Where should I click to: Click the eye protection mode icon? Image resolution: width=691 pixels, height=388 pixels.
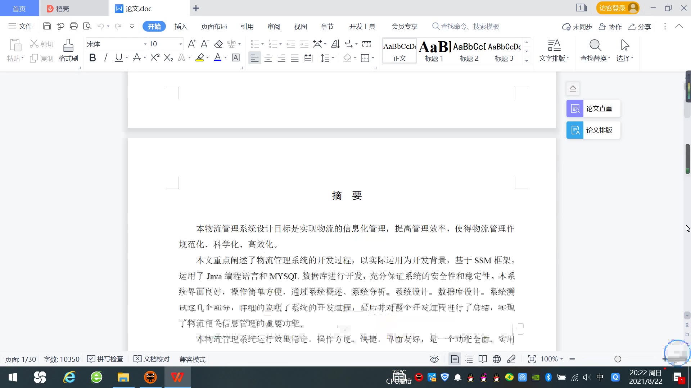434,359
